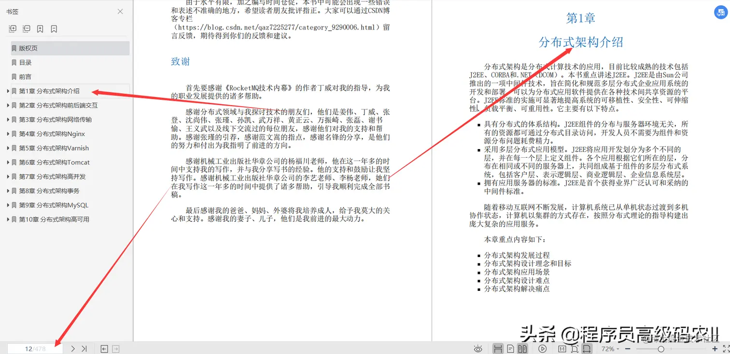This screenshot has height=354, width=730.
Task: Click the 致谢 heading
Action: coord(181,62)
